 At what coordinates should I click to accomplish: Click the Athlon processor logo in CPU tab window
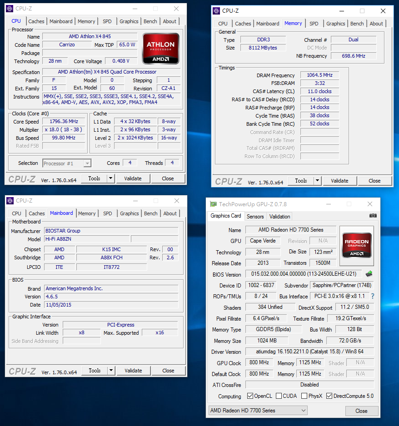coord(160,49)
